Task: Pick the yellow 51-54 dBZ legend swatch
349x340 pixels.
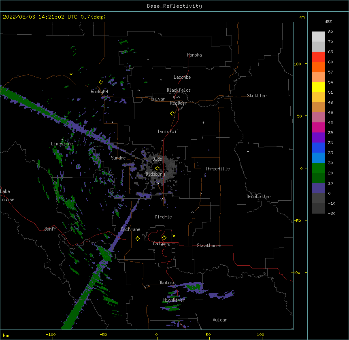Action: [318, 87]
